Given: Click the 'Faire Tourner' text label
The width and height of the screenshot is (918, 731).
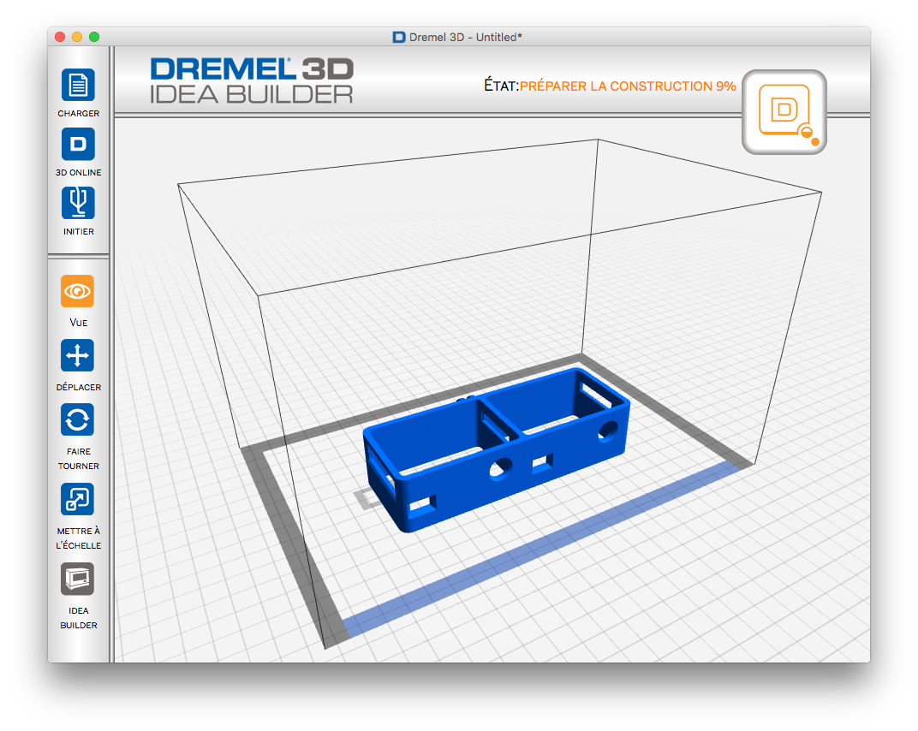Looking at the screenshot, I should coord(78,459).
